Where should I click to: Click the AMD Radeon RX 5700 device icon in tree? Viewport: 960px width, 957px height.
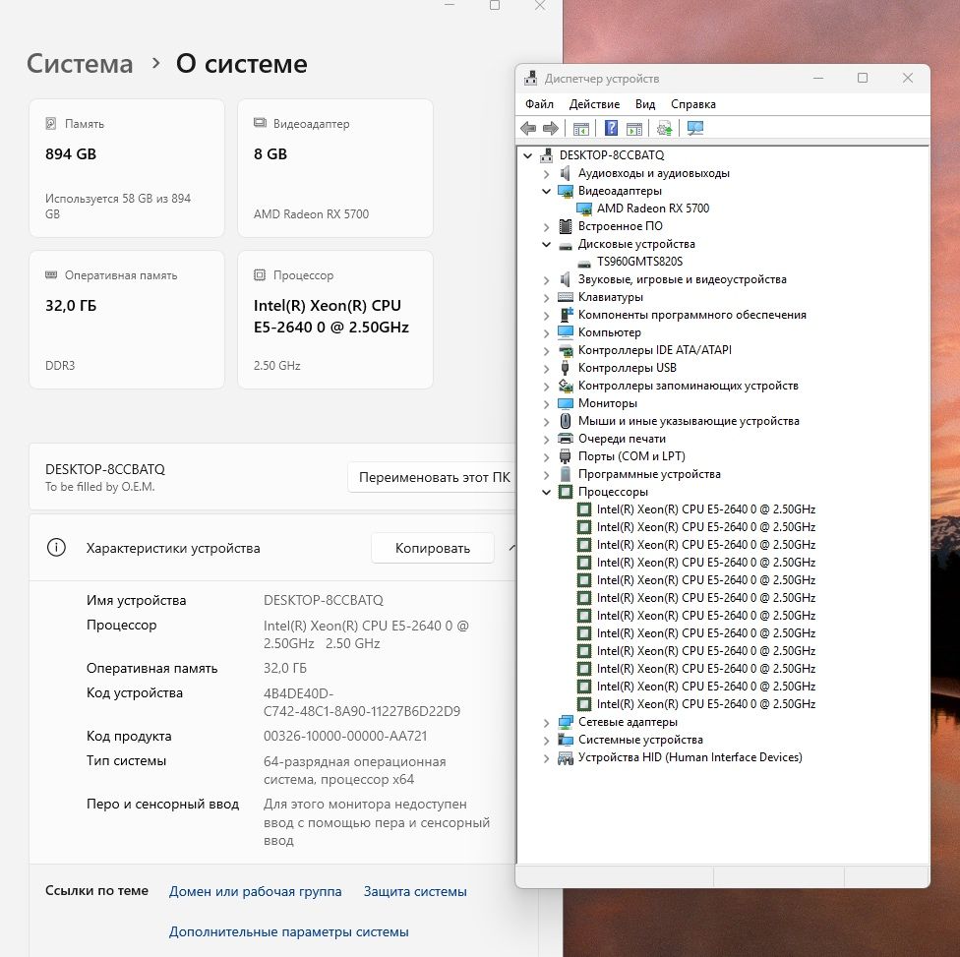(x=584, y=209)
